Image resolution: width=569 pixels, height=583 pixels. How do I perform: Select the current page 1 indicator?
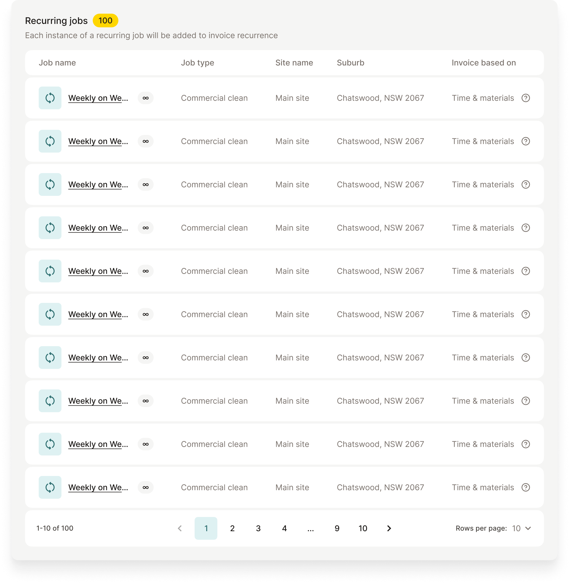click(x=206, y=528)
